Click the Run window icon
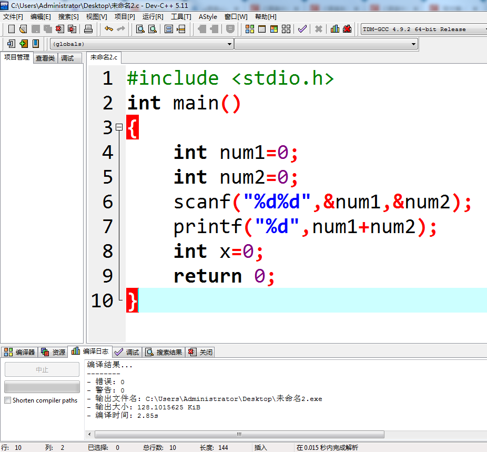 (x=262, y=29)
